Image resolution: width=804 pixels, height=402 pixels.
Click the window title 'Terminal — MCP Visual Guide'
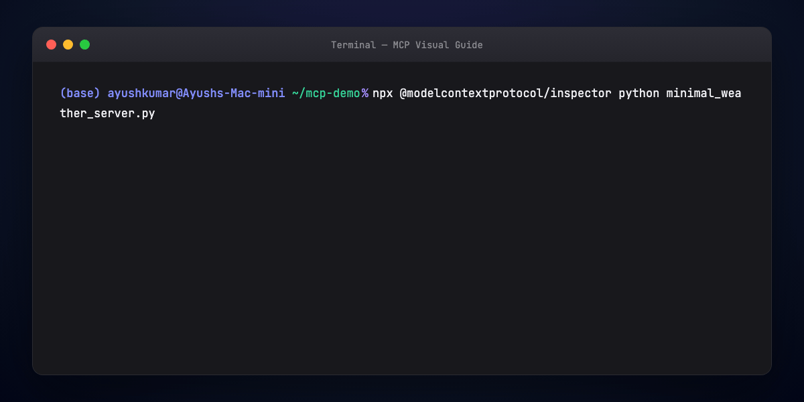tap(407, 45)
